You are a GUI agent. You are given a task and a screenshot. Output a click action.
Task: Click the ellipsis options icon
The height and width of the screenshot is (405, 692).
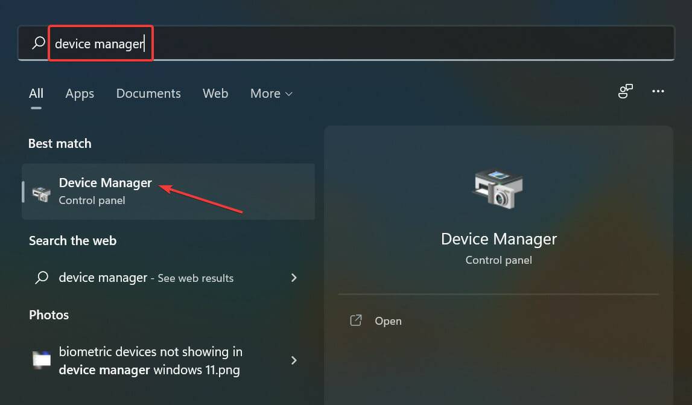coord(658,92)
